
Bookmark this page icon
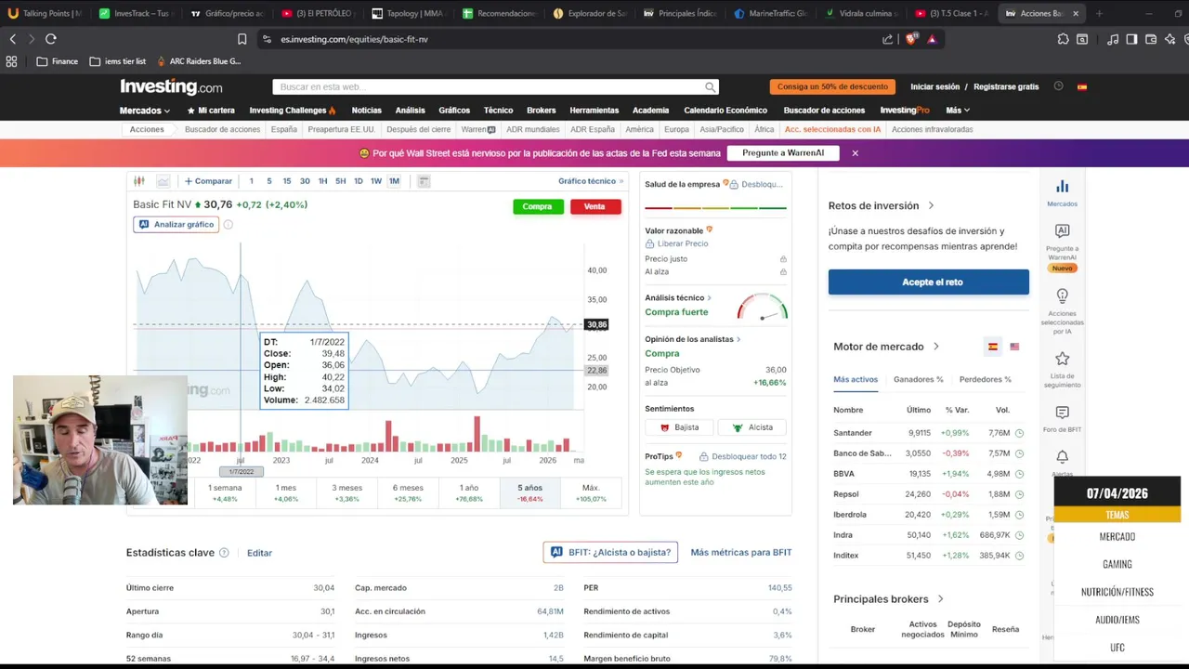point(242,39)
